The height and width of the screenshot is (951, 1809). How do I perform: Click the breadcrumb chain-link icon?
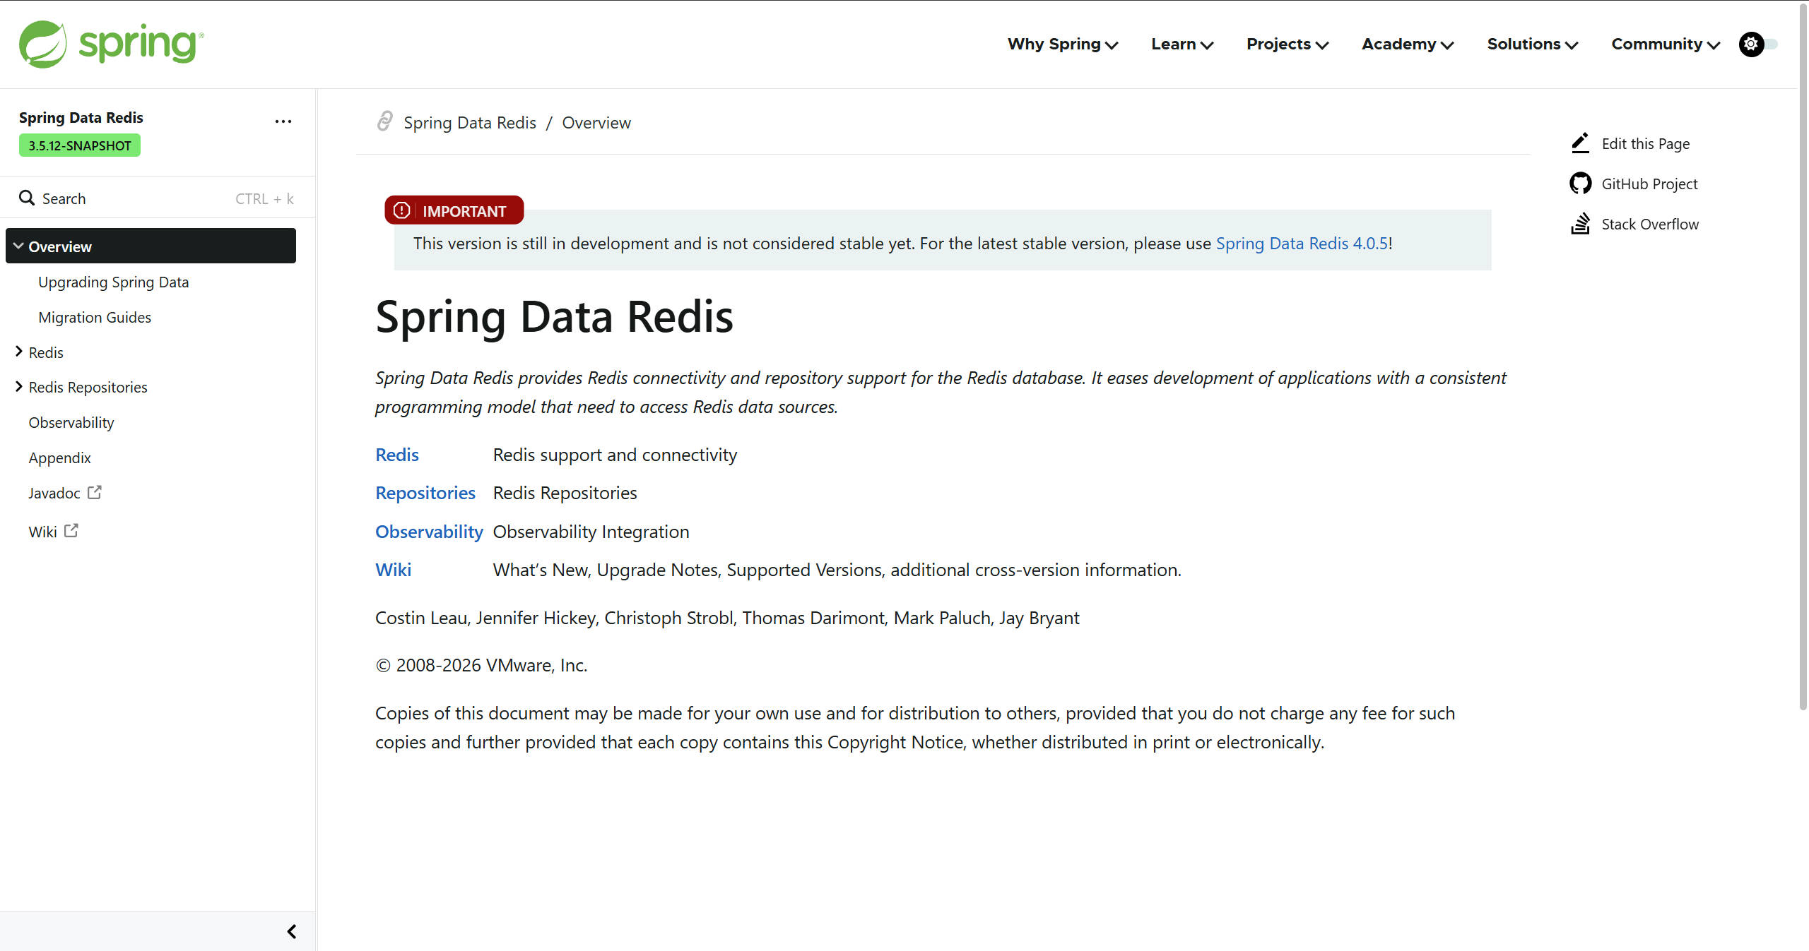[x=384, y=121]
